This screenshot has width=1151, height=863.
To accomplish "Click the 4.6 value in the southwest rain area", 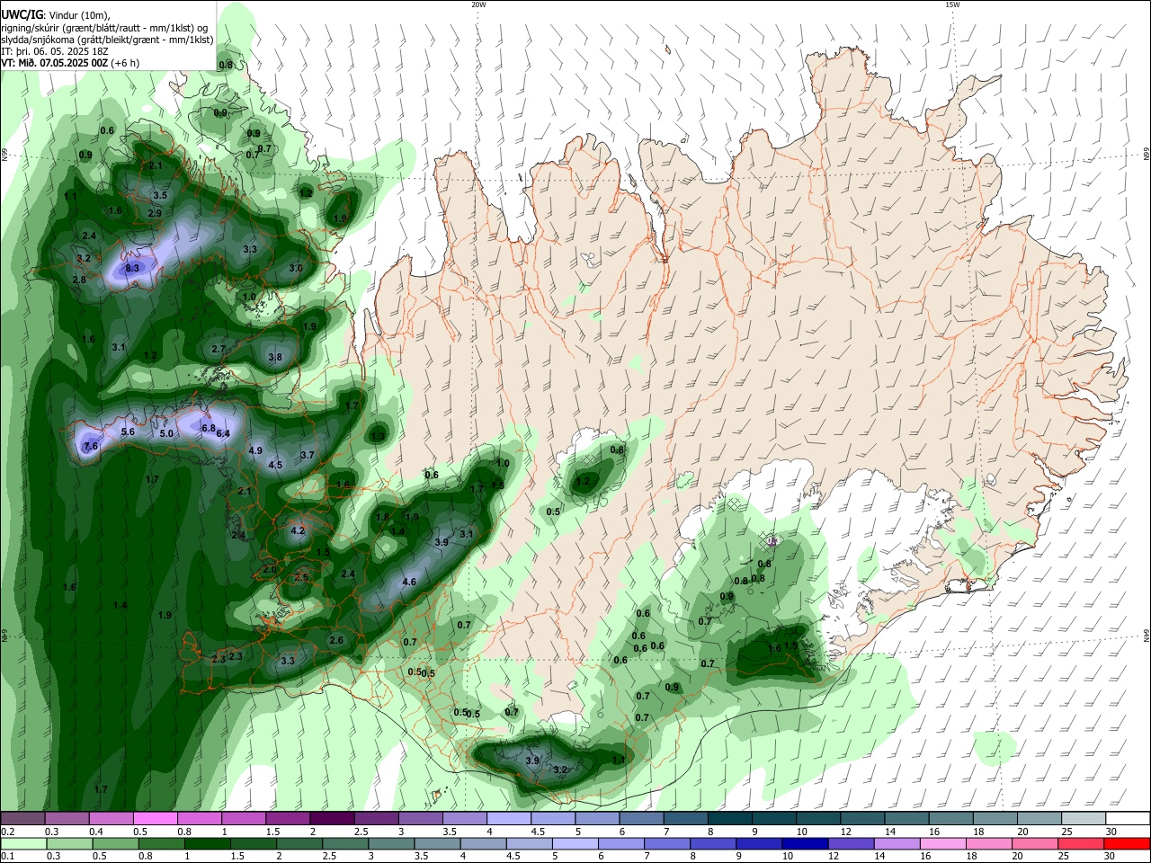I will tap(409, 583).
